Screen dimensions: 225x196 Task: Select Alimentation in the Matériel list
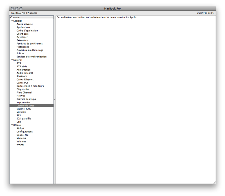(23, 70)
